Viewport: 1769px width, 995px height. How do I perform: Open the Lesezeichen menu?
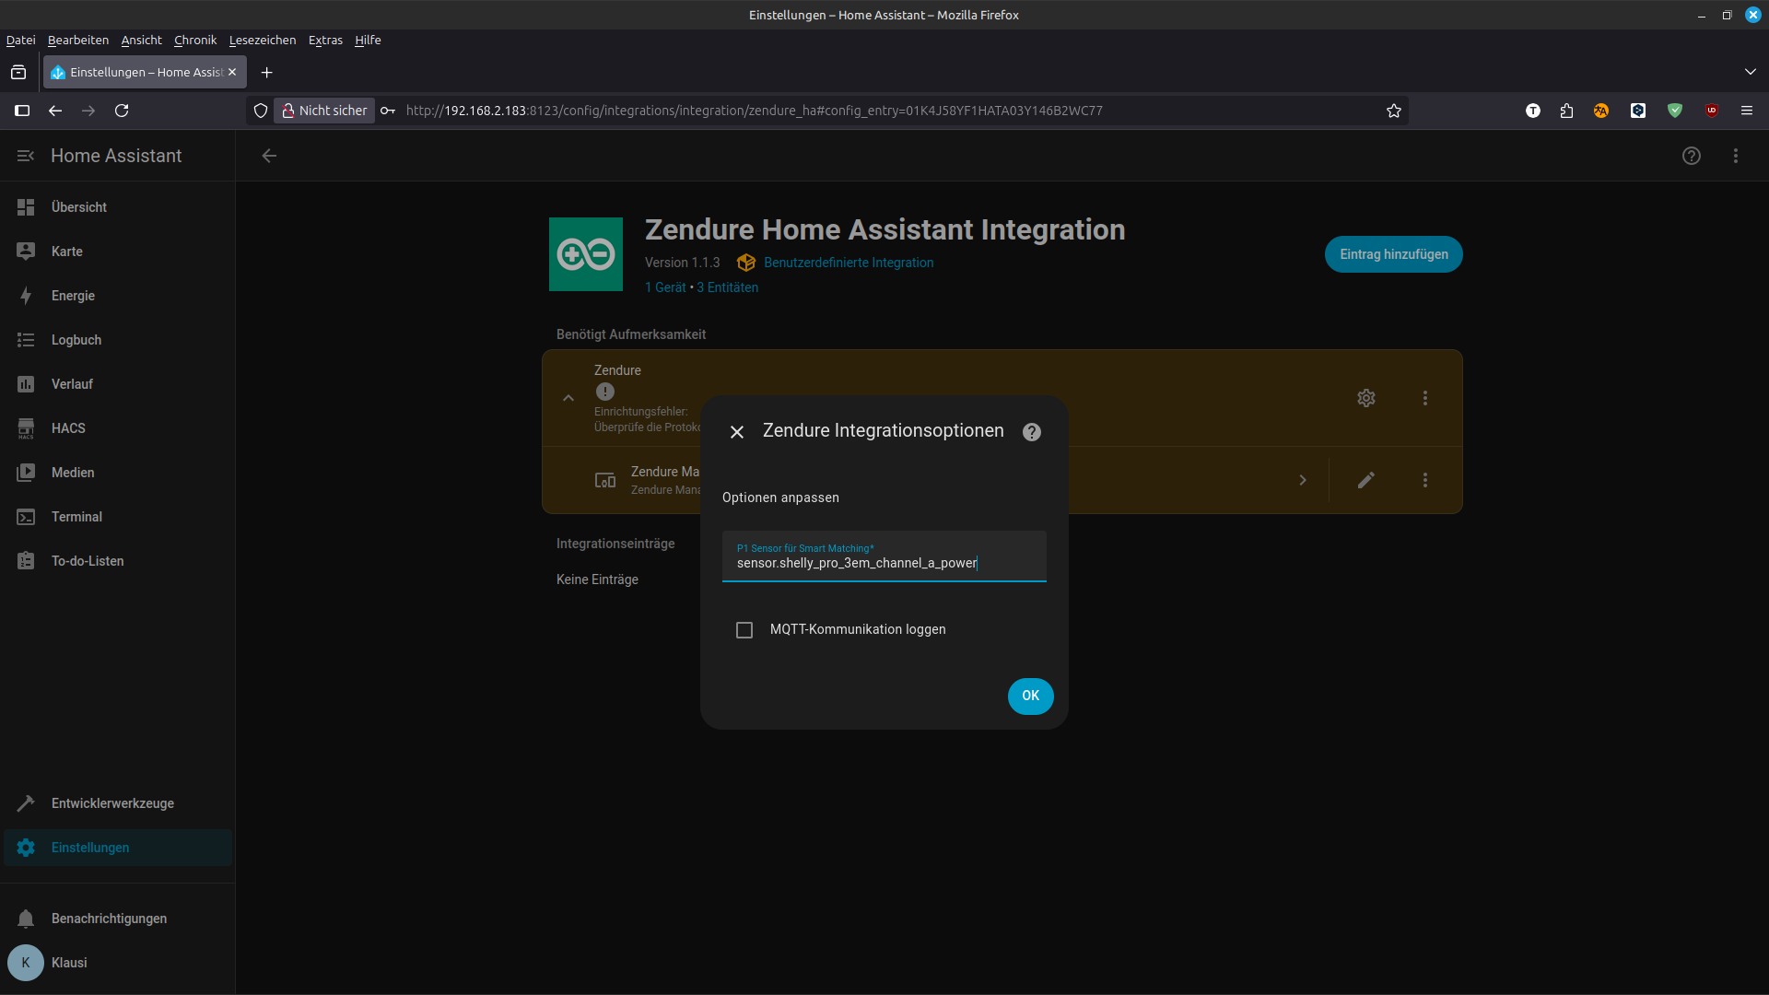(263, 40)
